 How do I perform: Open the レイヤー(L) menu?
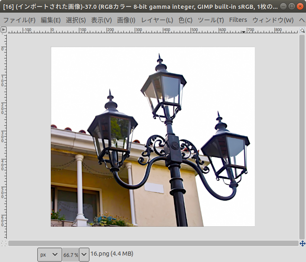click(157, 20)
